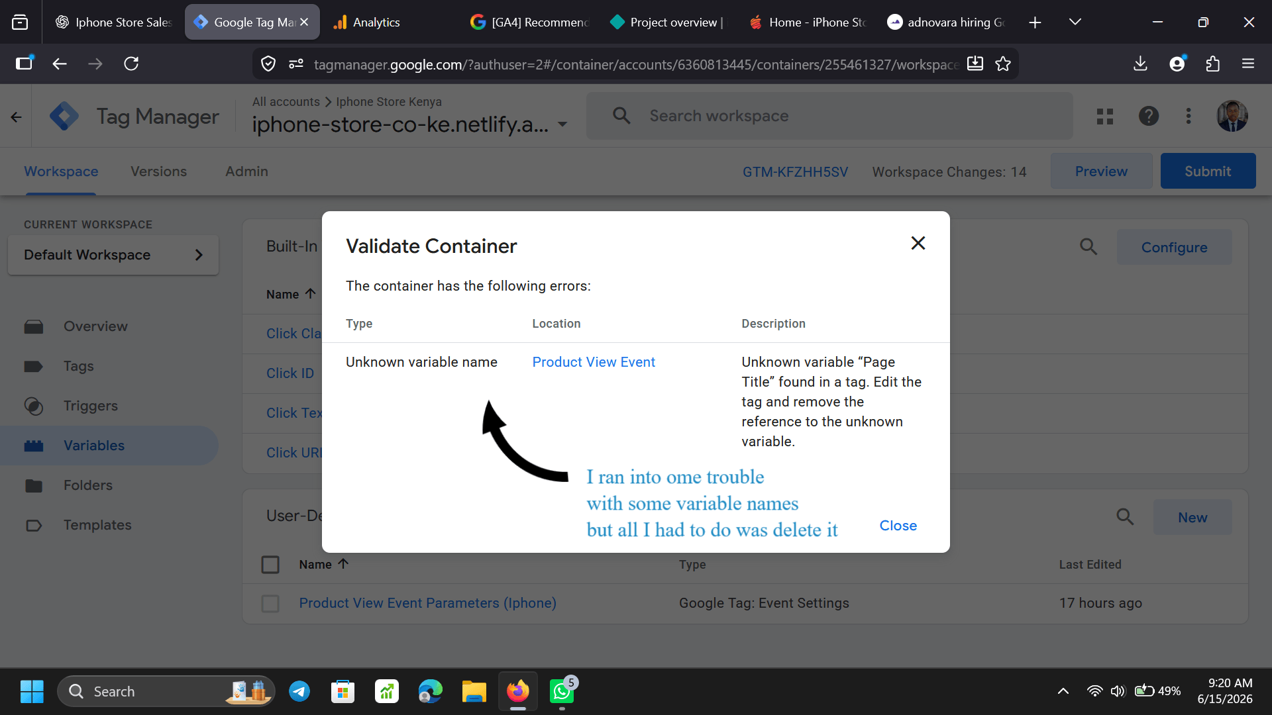Close the Validate Container dialog with X
1272x715 pixels.
(x=918, y=243)
